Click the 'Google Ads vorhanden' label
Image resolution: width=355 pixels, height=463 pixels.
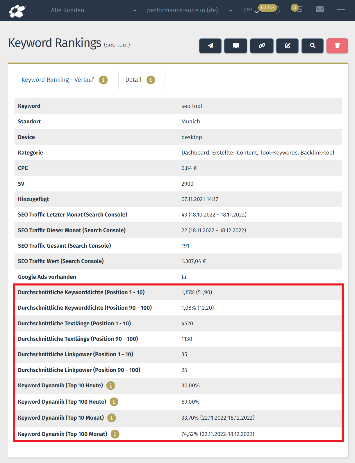(x=47, y=277)
